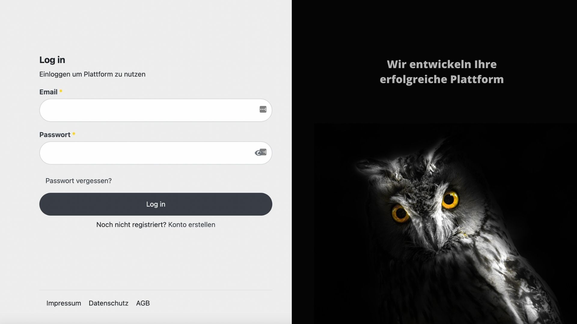Click the 'Noch nicht registriert?' text
The height and width of the screenshot is (324, 577).
tap(131, 225)
